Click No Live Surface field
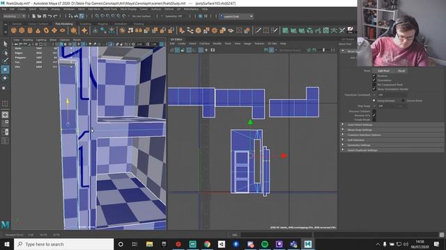This screenshot has width=446, height=250. click(x=141, y=16)
